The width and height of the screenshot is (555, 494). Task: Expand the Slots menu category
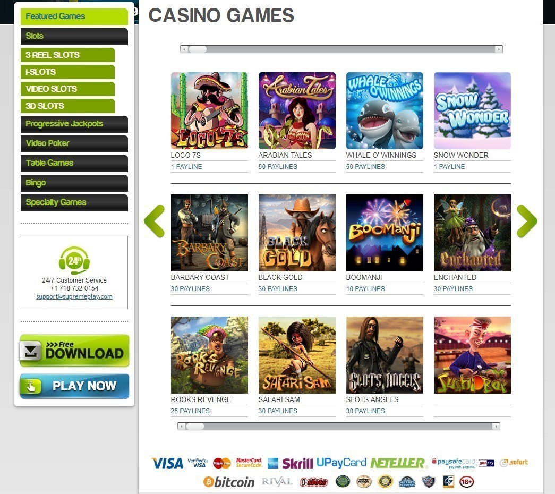click(x=74, y=36)
